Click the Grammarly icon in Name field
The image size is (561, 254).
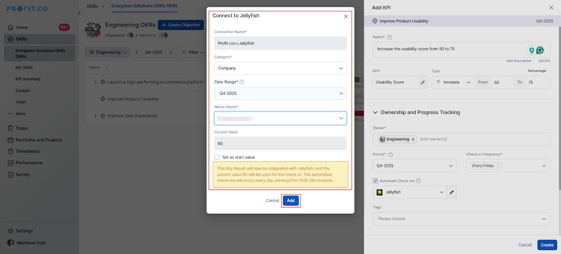pos(540,50)
